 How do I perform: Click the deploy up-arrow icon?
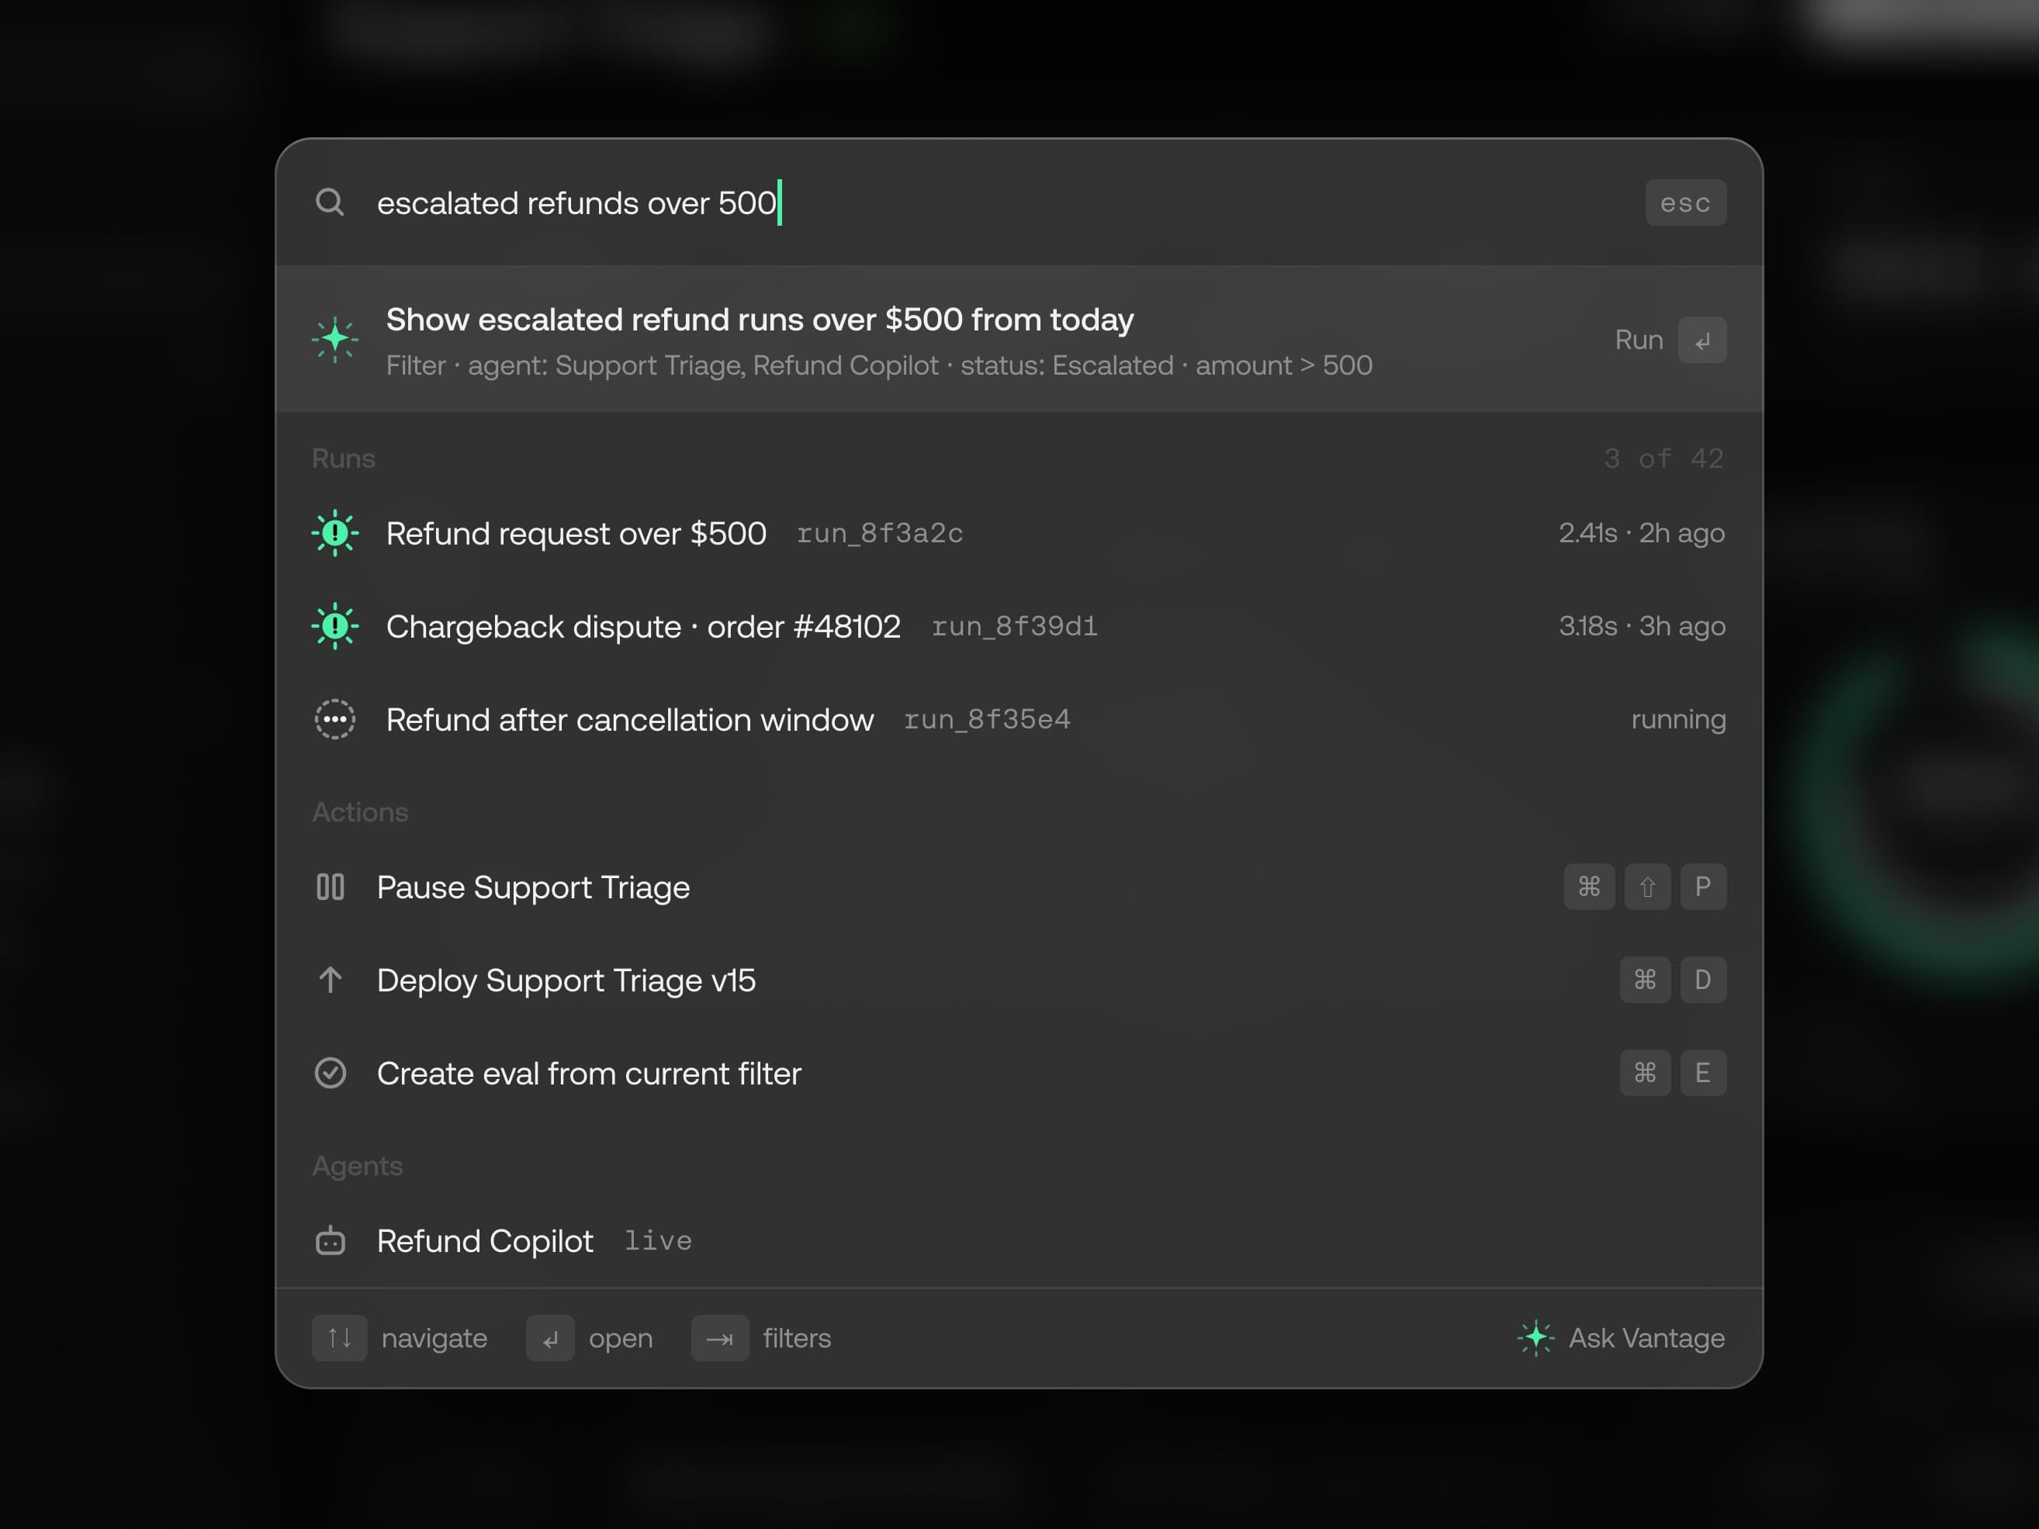click(x=330, y=980)
